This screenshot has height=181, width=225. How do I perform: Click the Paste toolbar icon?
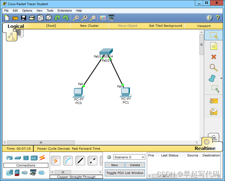pos(49,18)
